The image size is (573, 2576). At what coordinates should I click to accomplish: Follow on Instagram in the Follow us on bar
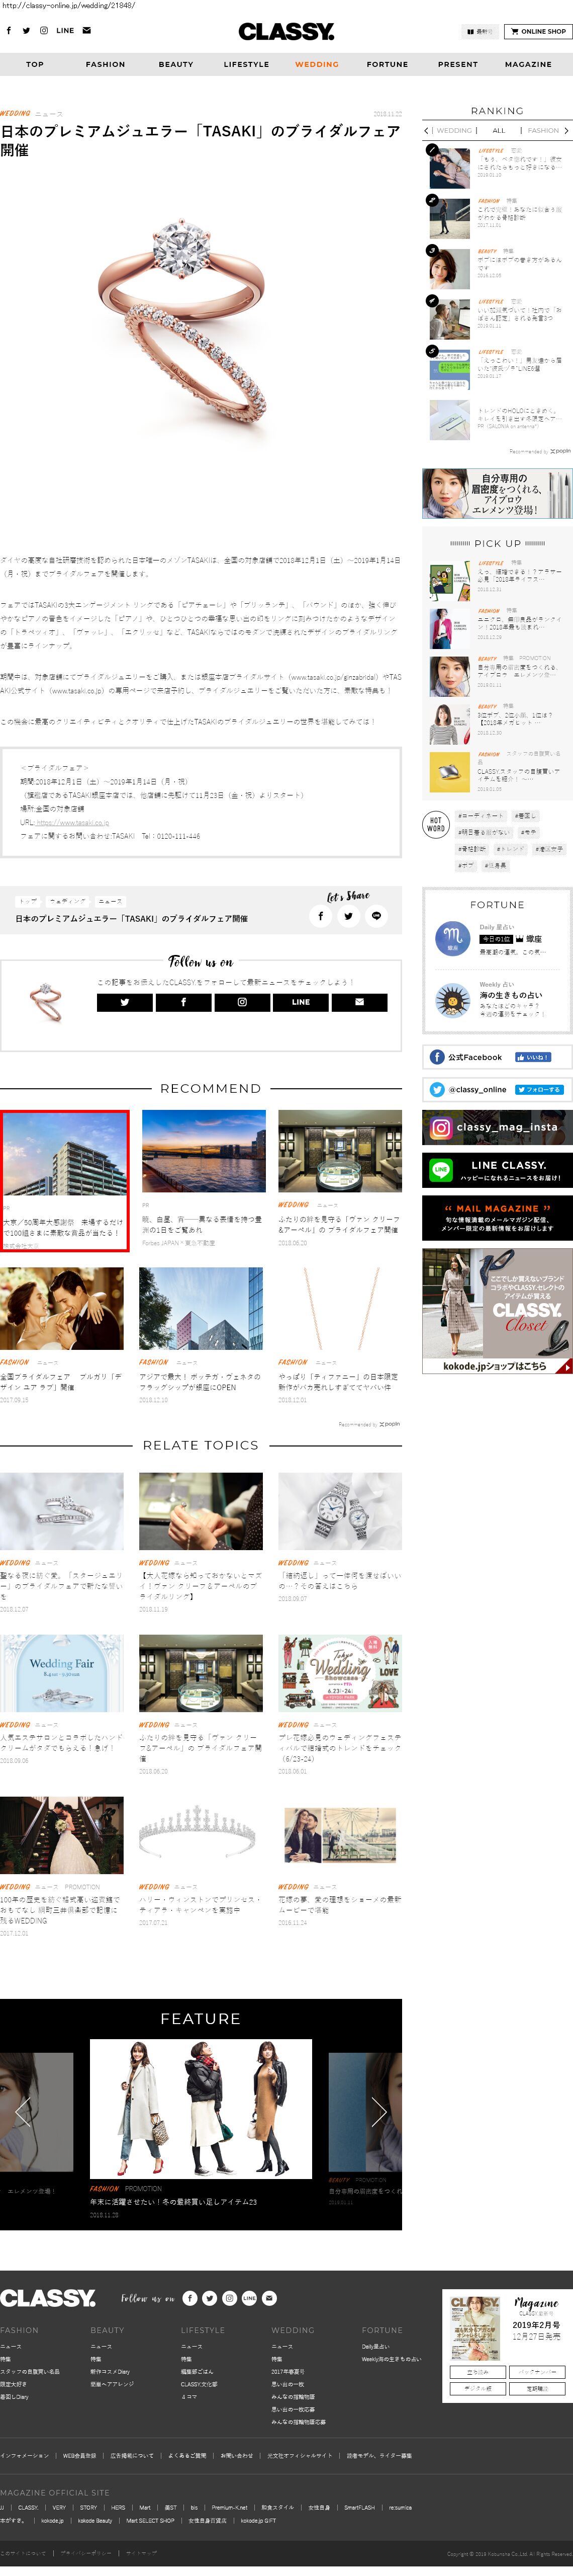(x=242, y=1002)
